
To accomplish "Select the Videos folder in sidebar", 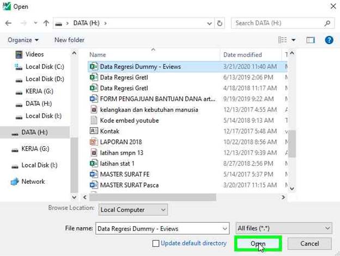I will 34,54.
